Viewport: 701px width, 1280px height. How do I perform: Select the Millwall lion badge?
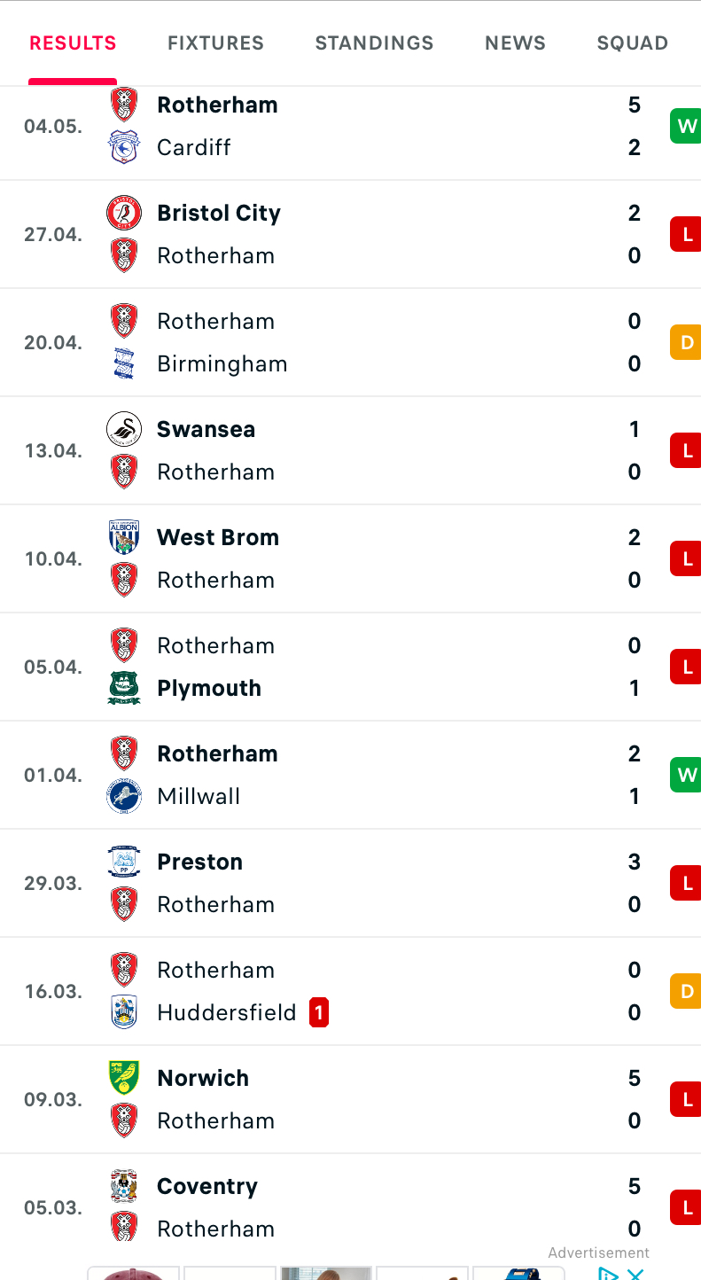[x=124, y=796]
